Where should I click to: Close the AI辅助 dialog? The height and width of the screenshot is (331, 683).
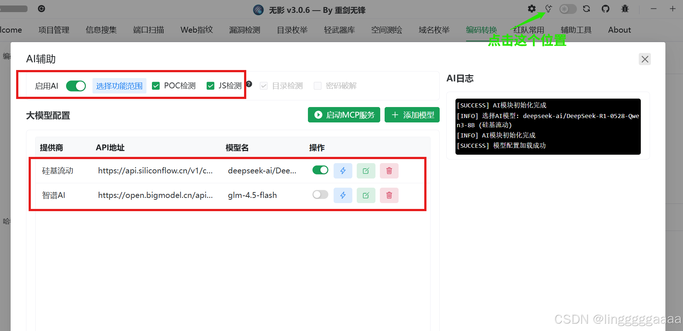(644, 59)
